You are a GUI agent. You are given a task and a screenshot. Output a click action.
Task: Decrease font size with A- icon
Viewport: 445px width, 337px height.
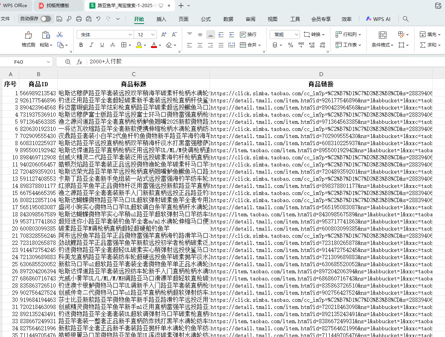point(174,34)
